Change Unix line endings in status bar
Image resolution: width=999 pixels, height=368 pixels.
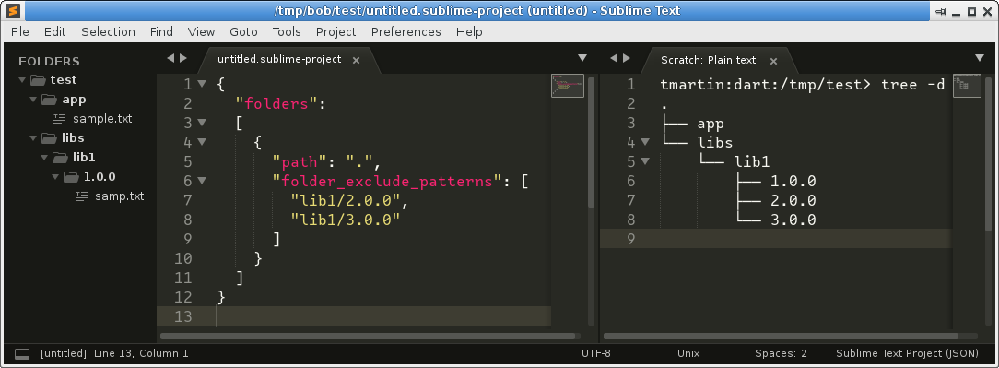tap(688, 353)
